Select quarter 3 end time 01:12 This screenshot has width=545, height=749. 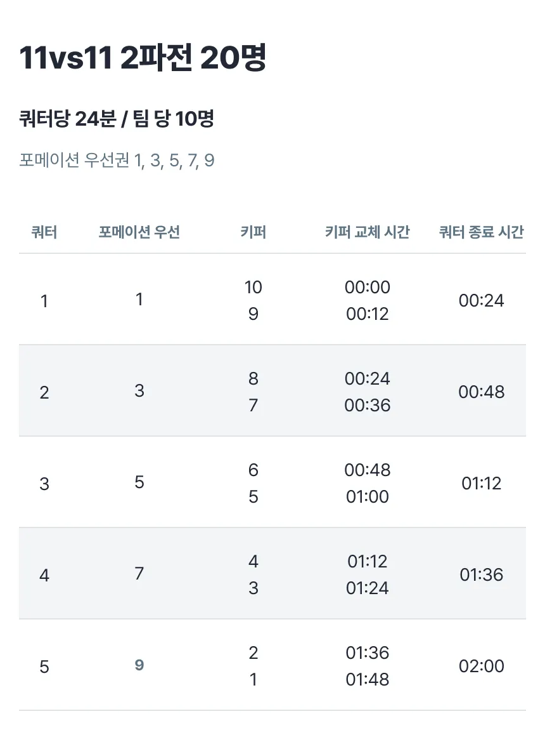[x=481, y=483]
